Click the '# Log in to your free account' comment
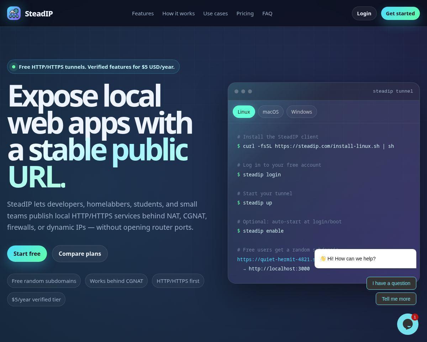This screenshot has height=342, width=427. point(279,165)
